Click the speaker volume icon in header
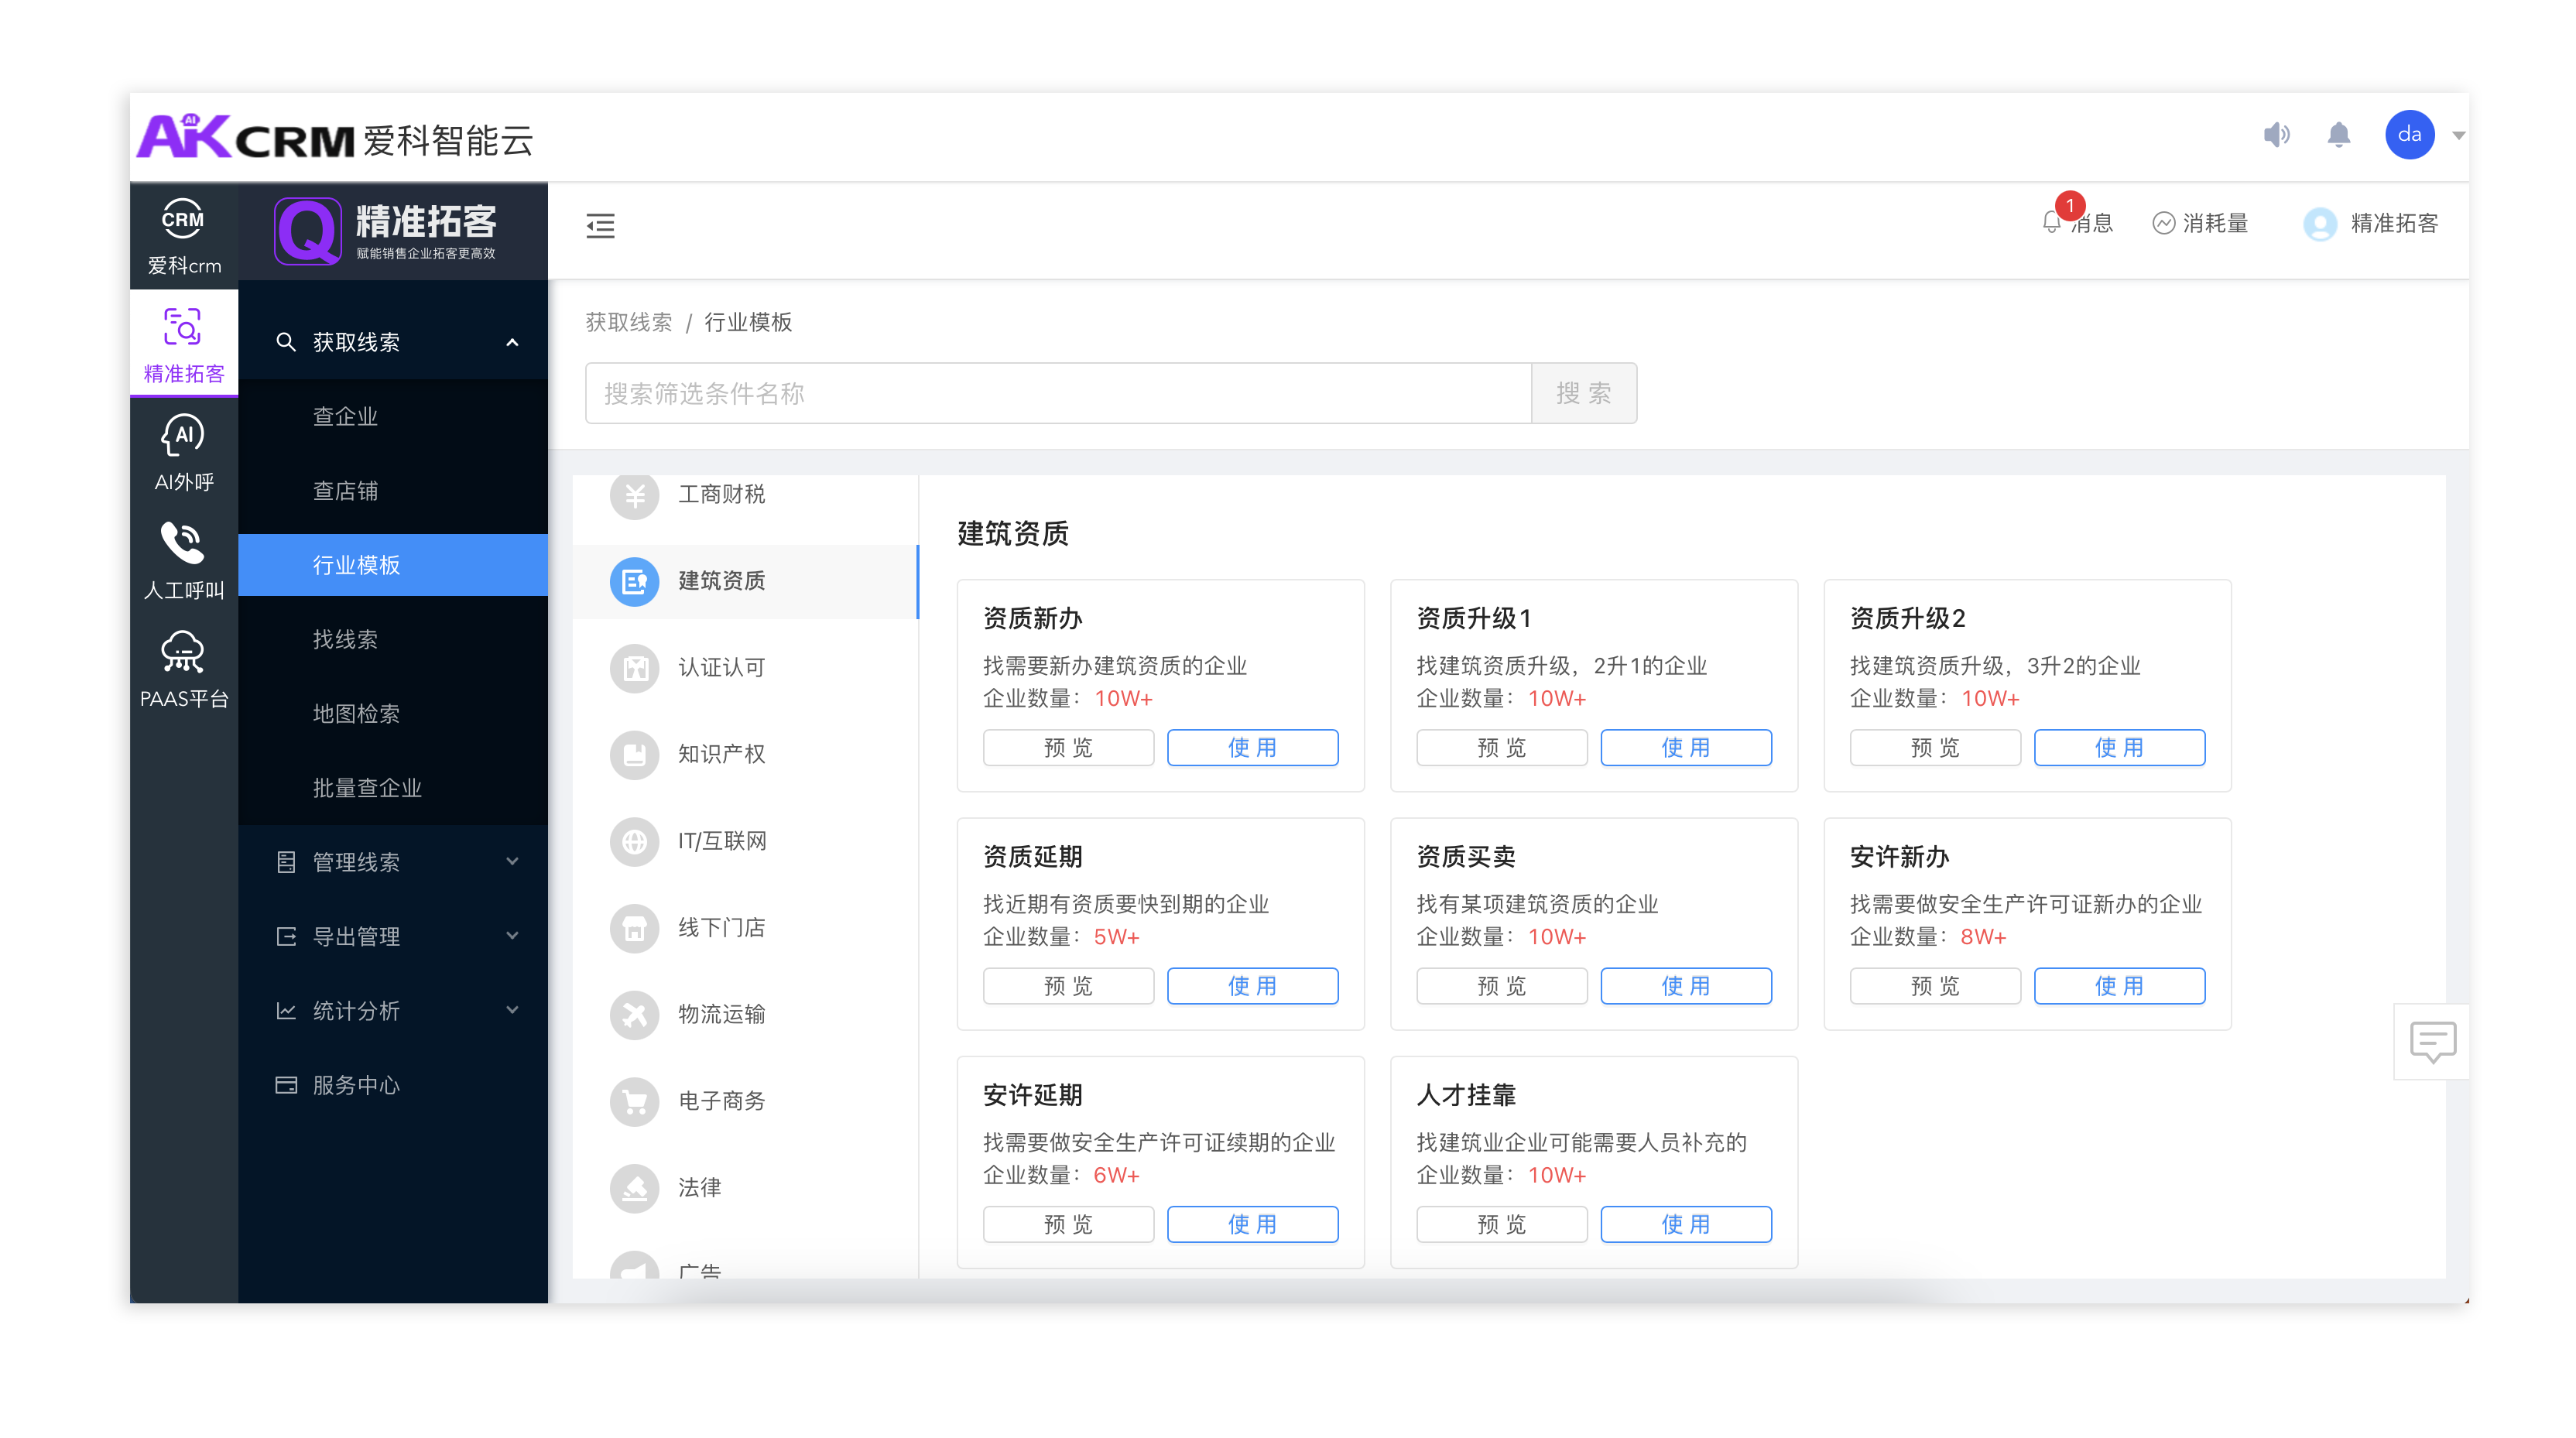Screen dimensions: 2576x1438 2276,135
